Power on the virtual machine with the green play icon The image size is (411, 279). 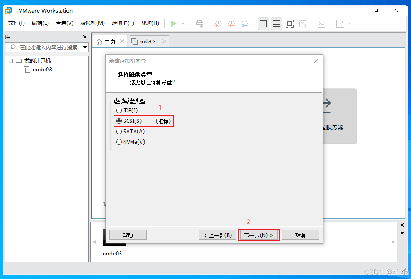[x=173, y=24]
